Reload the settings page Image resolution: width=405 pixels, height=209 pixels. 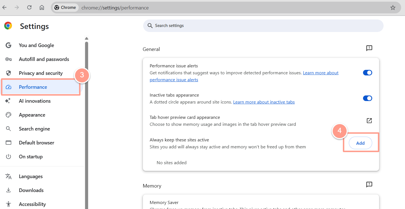pyautogui.click(x=29, y=8)
